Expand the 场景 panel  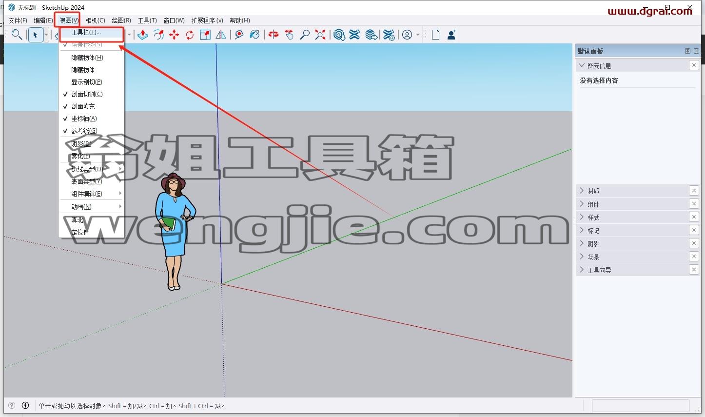click(x=581, y=257)
